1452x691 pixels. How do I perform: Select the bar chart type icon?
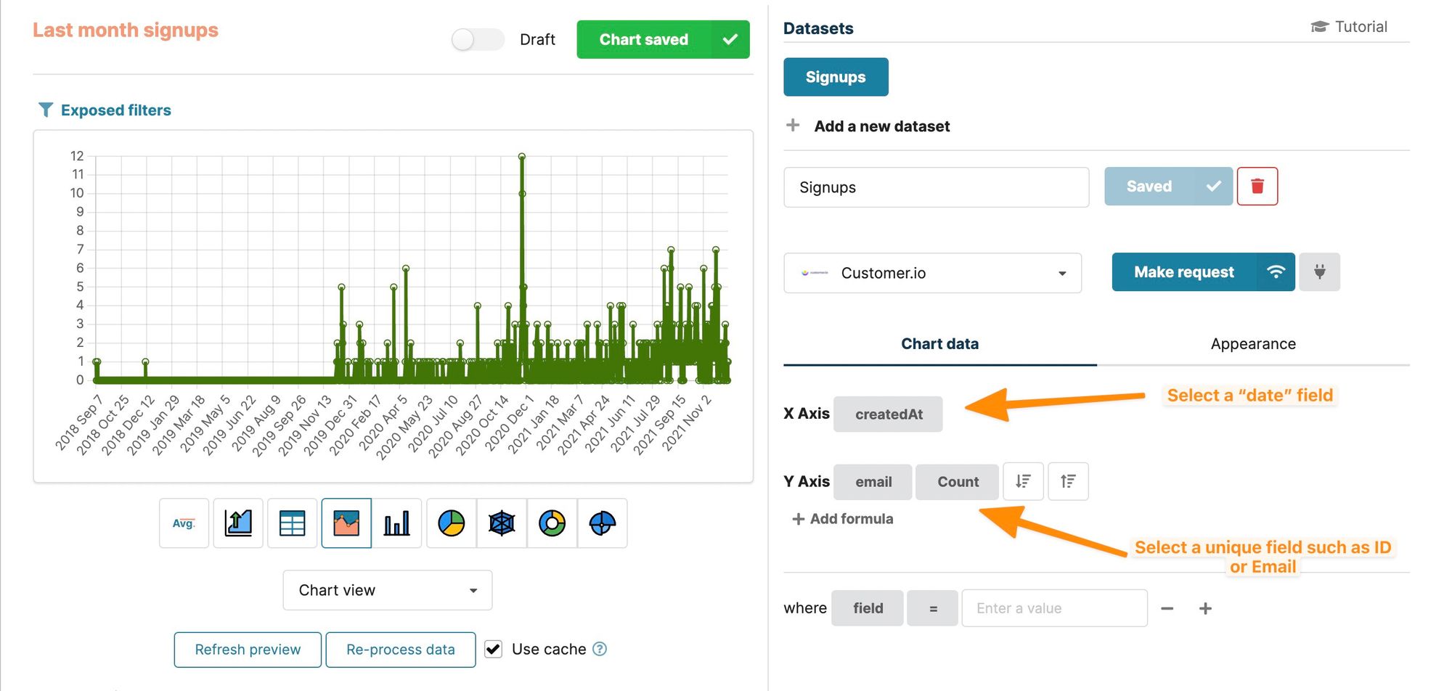point(396,523)
